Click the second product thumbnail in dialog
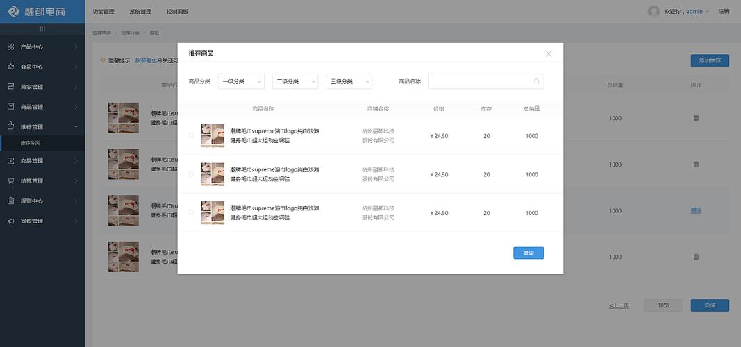Viewport: 741px width, 347px height. coord(213,174)
